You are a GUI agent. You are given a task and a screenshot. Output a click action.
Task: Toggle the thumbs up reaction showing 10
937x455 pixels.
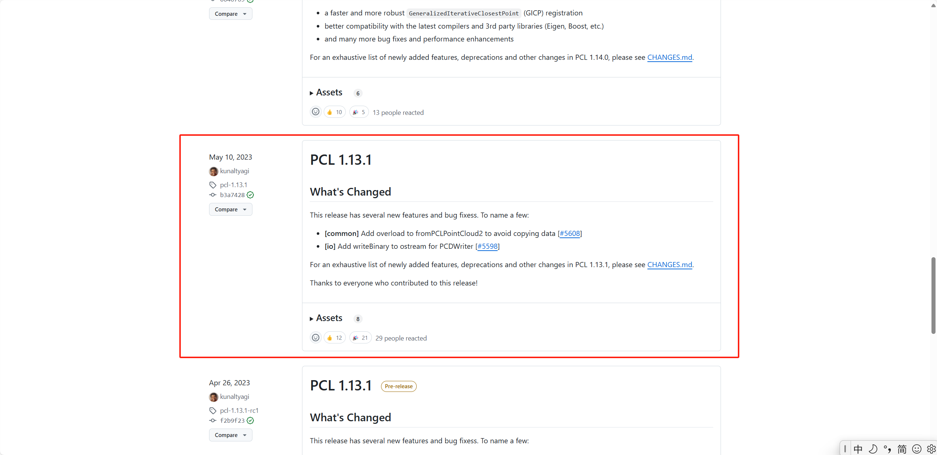pos(334,112)
